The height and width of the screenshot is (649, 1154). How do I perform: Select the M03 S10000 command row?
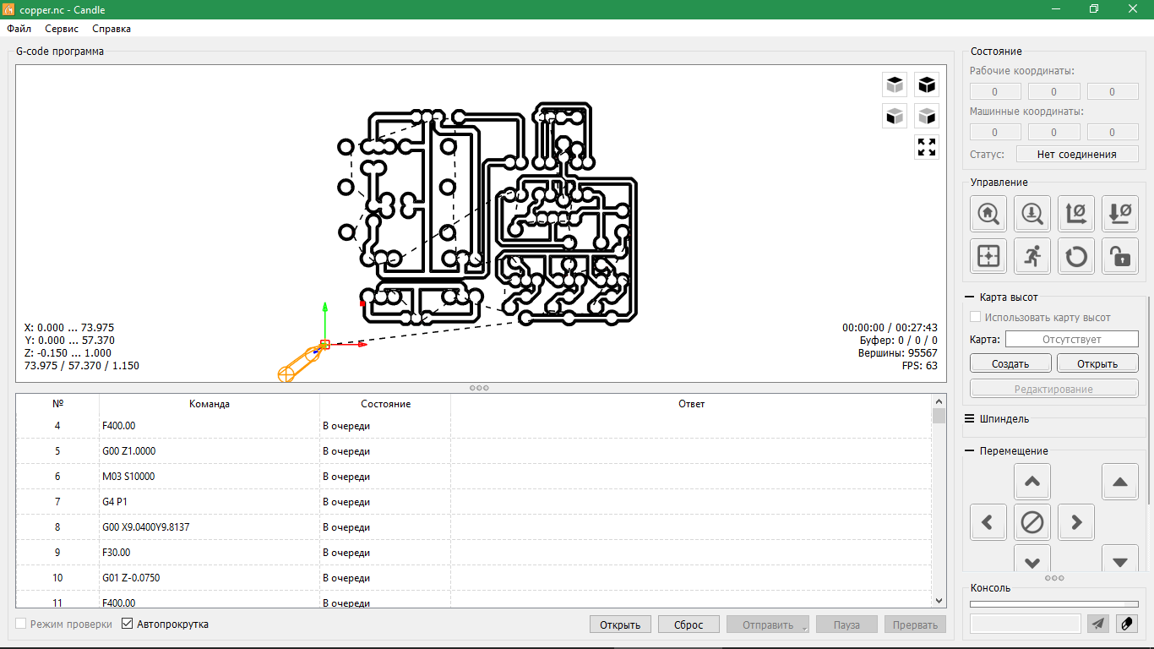click(x=474, y=477)
